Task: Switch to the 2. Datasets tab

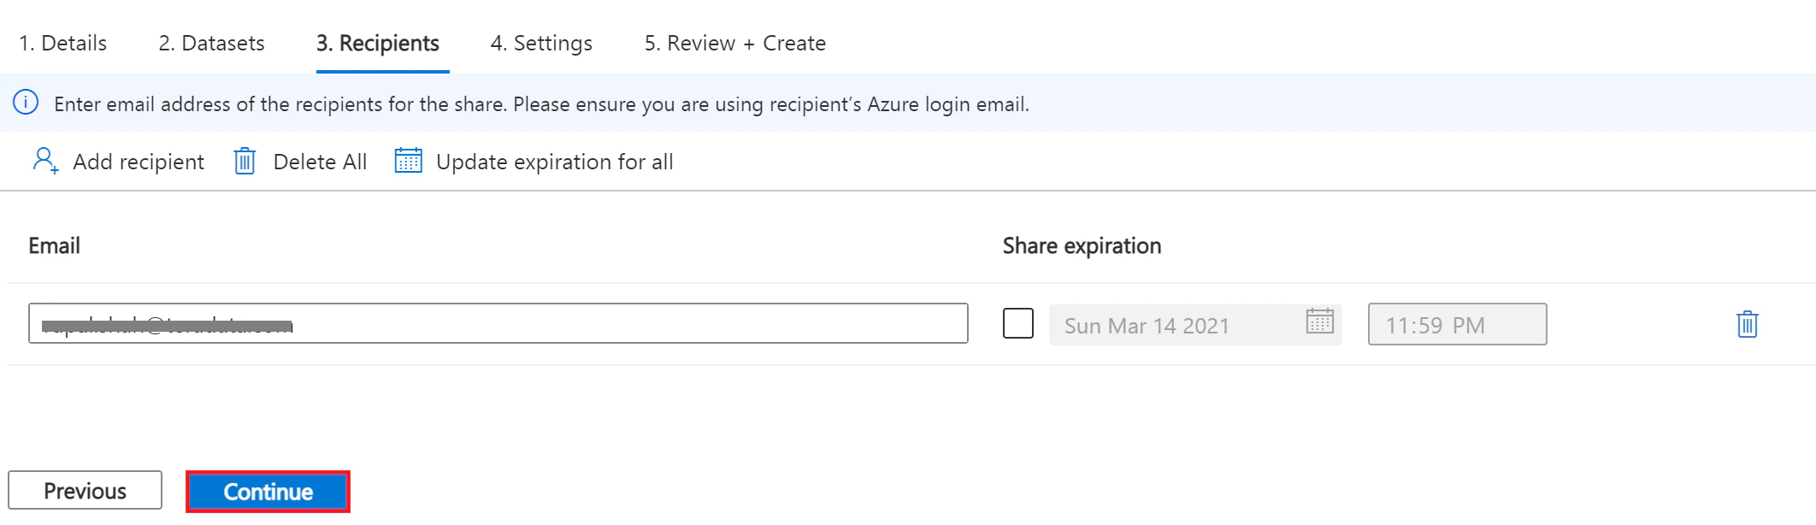Action: 211,43
